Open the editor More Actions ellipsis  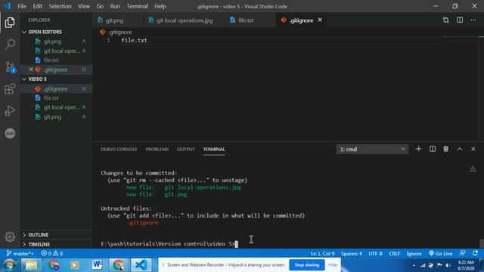click(x=473, y=20)
